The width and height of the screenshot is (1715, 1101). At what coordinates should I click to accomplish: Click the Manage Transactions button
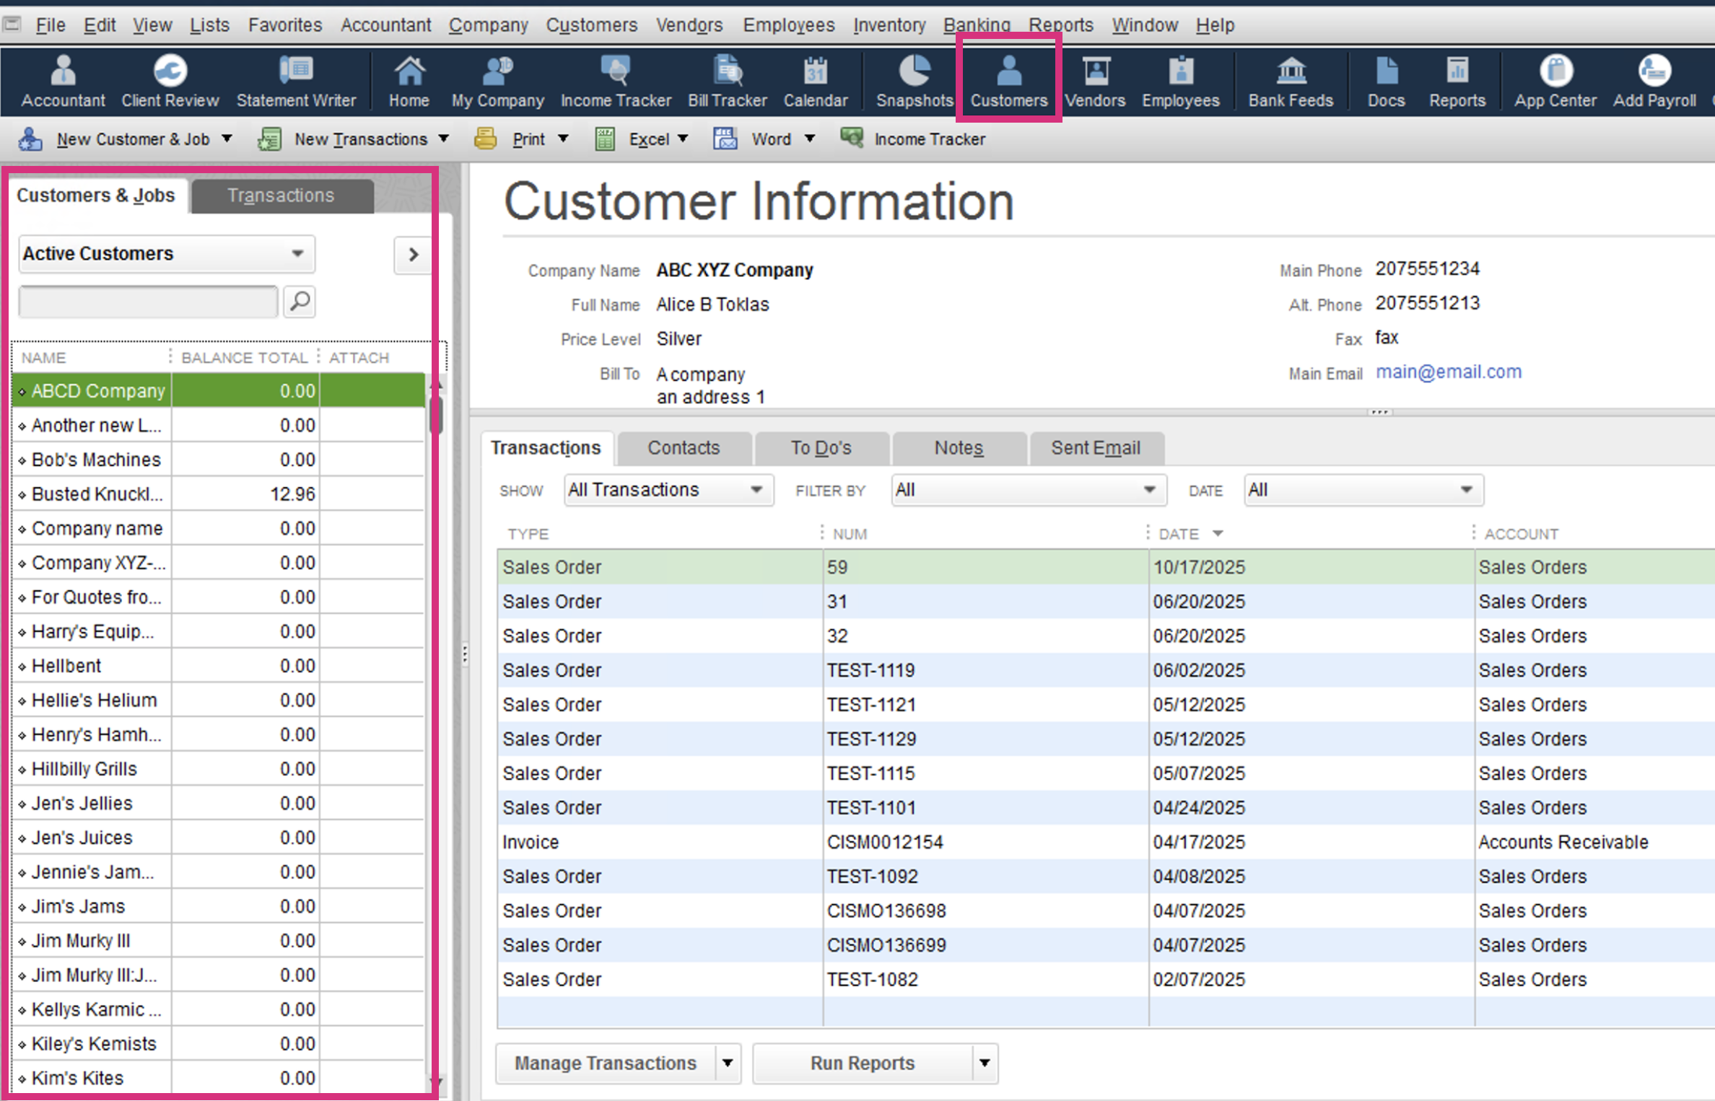coord(605,1063)
